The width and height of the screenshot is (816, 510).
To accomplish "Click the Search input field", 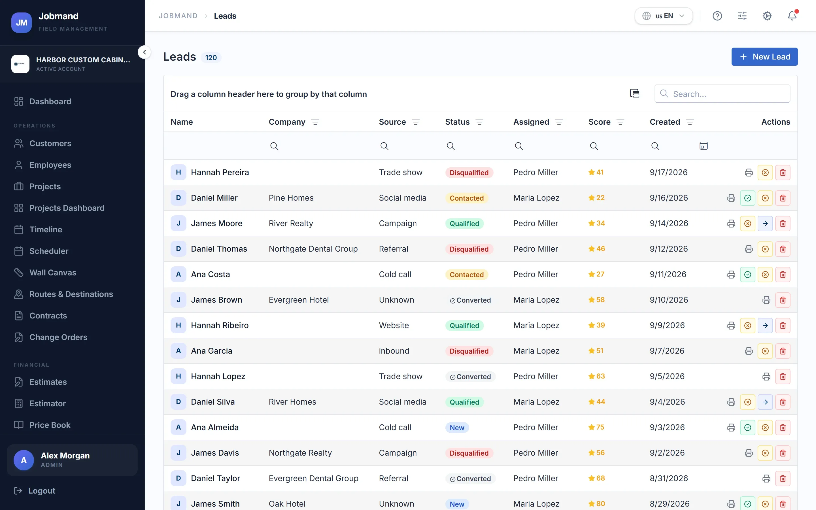I will pyautogui.click(x=722, y=94).
